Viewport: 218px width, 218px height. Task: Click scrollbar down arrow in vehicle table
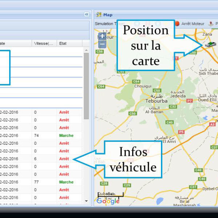click(x=86, y=201)
